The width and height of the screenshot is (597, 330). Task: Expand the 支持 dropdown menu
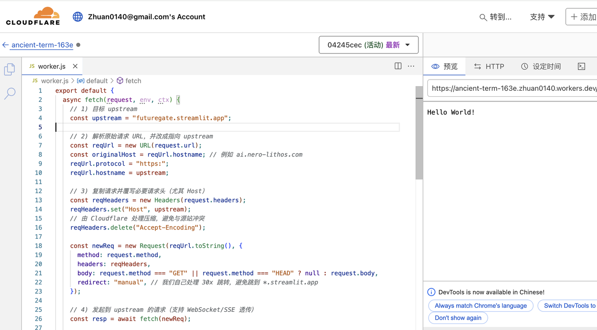click(x=542, y=17)
